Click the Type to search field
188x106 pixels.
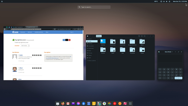click(x=94, y=7)
